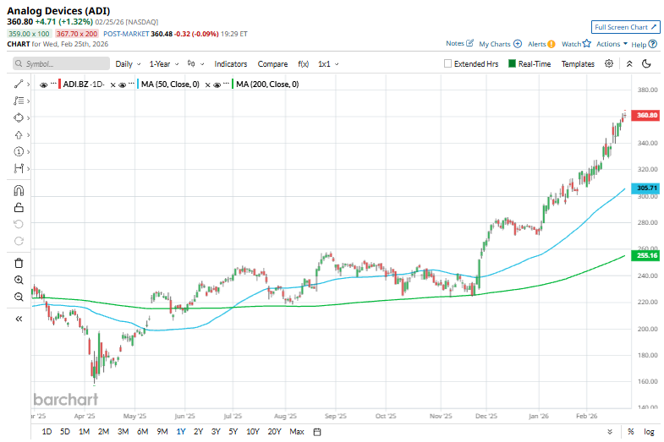Viewport: 664px width, 442px height.
Task: Click the Full Screen Chart button
Action: 625,27
